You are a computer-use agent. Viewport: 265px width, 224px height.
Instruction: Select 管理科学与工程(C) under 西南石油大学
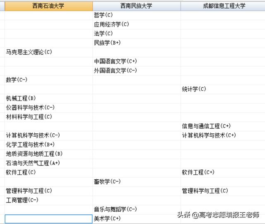[49, 191]
